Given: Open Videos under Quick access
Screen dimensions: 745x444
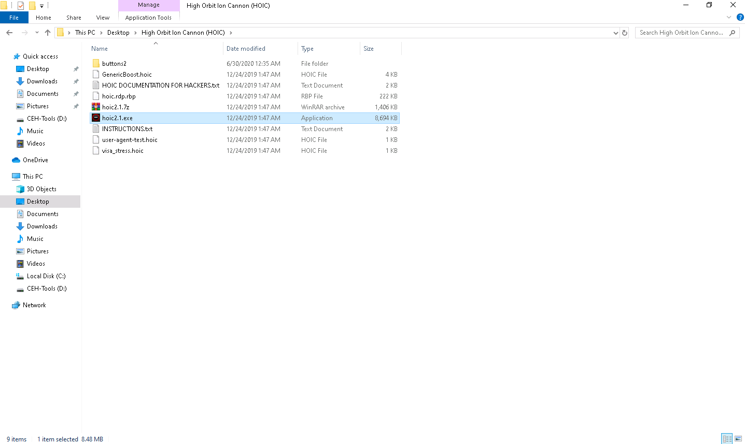Looking at the screenshot, I should pos(36,144).
